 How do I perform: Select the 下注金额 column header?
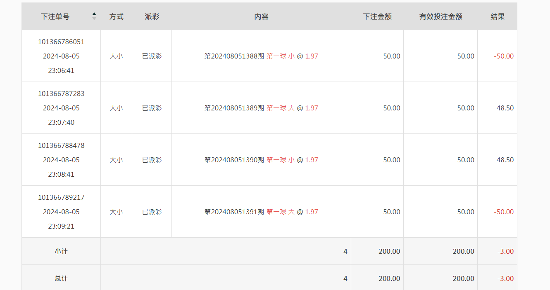[377, 16]
